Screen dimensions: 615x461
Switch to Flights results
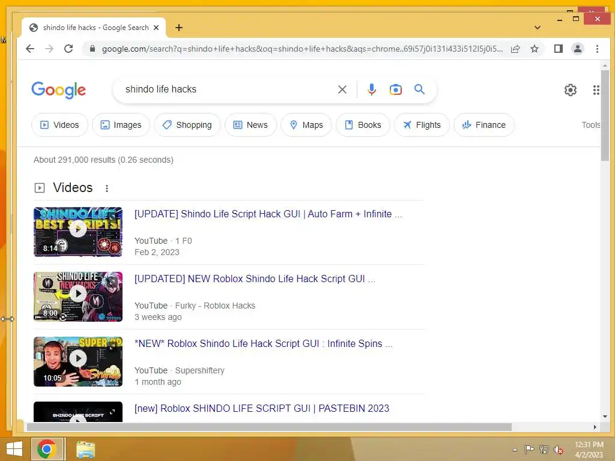click(422, 125)
